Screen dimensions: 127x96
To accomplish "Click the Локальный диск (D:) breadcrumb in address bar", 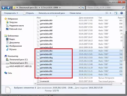I will point(28,8).
